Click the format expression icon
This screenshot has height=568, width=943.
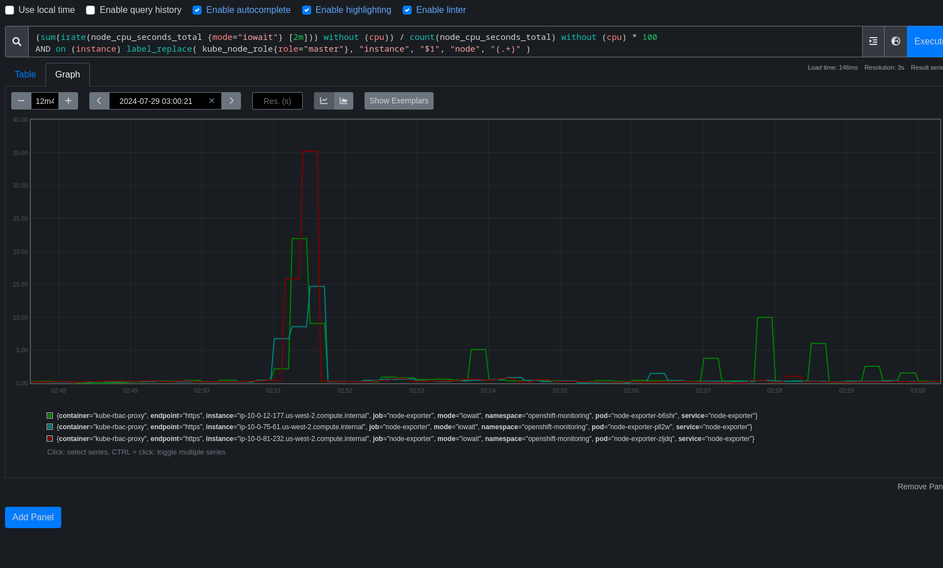pos(873,42)
